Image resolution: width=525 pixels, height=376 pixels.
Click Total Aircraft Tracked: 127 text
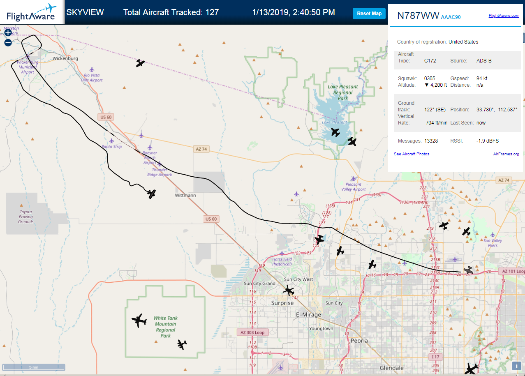click(171, 12)
